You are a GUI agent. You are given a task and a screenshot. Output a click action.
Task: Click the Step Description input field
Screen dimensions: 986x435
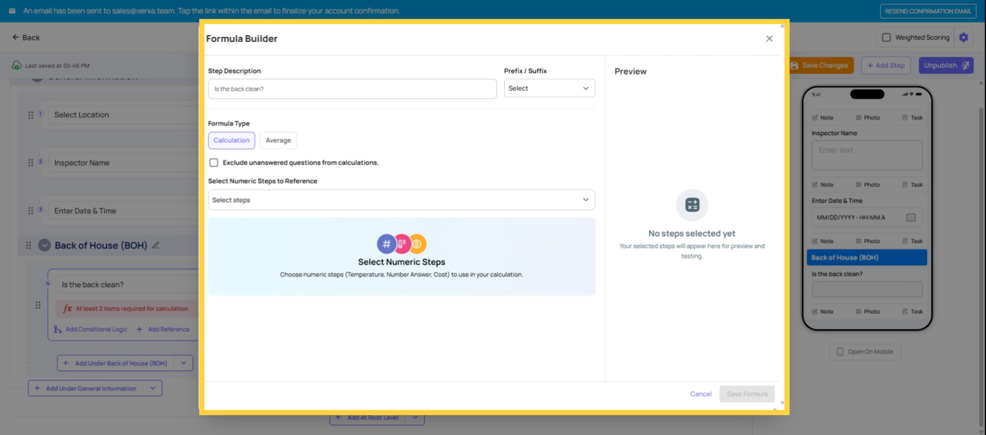(x=352, y=89)
